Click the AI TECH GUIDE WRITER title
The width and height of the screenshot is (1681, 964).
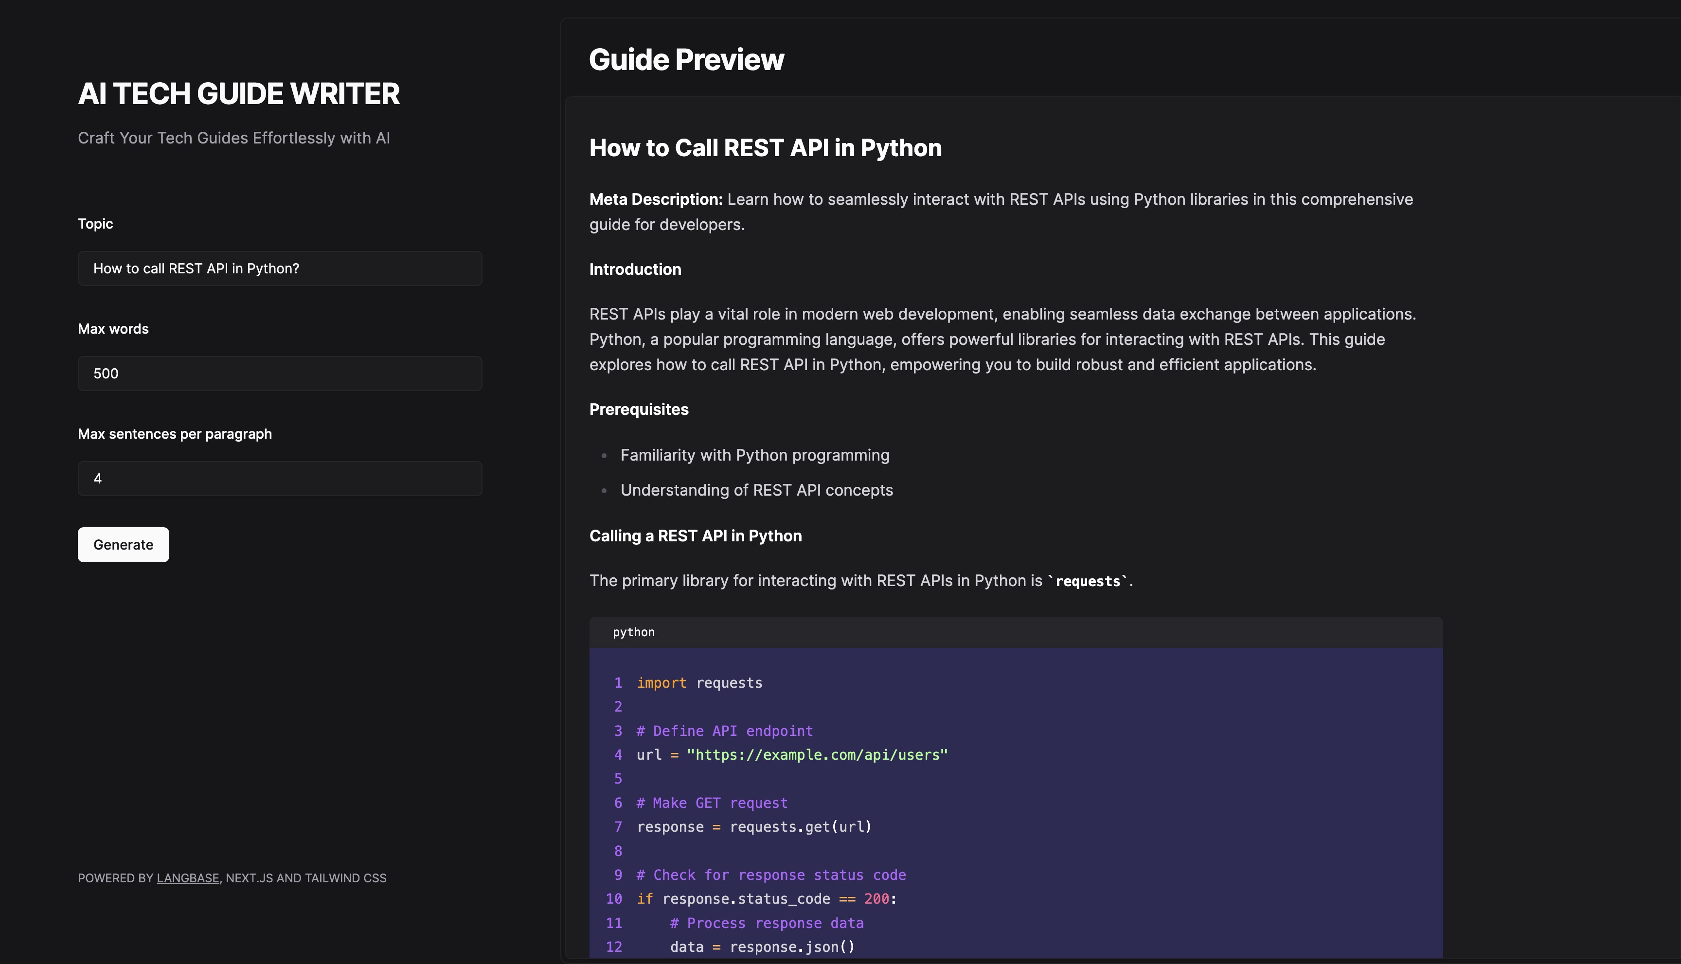tap(238, 93)
